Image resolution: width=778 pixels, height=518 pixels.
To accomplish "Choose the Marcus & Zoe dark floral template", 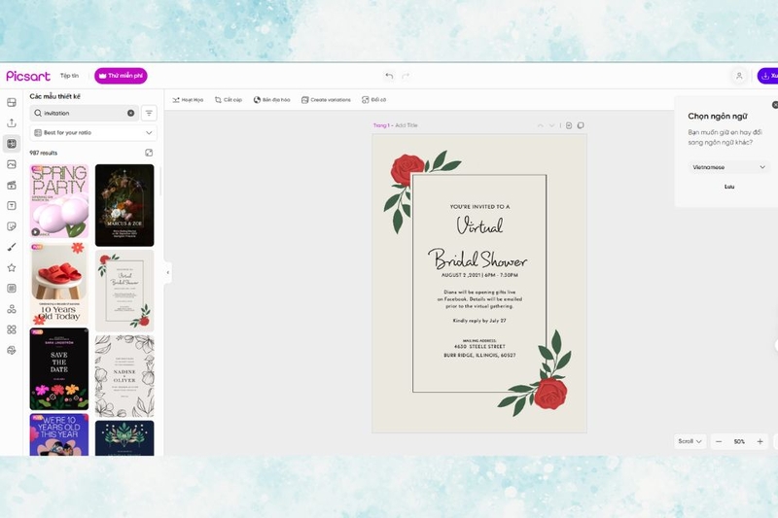I will 124,205.
